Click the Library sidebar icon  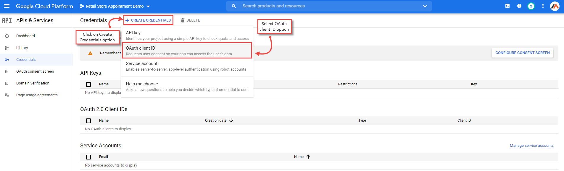pyautogui.click(x=7, y=48)
